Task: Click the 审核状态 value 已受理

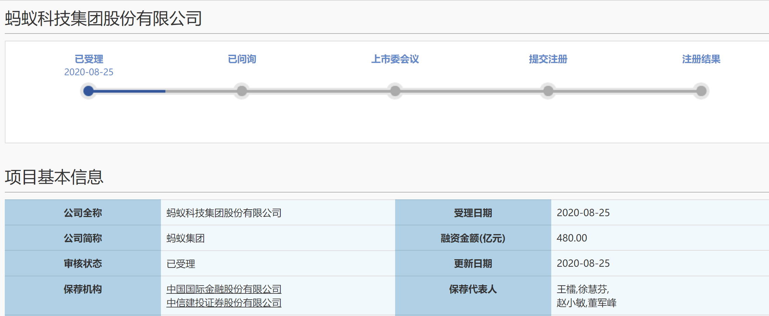Action: pyautogui.click(x=181, y=264)
